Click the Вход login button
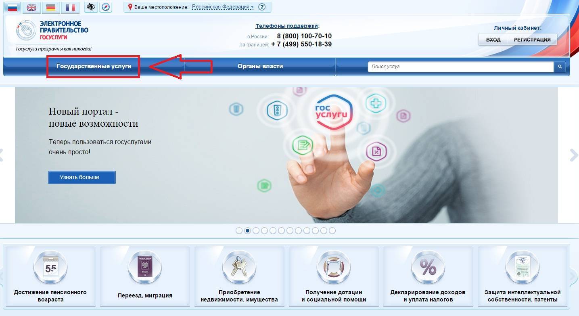 [493, 40]
